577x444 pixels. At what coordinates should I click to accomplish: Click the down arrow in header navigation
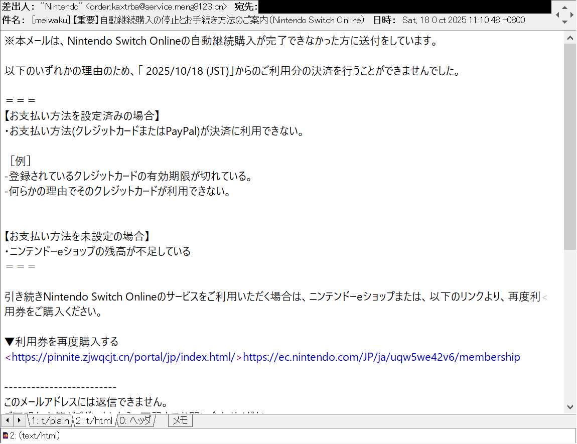click(564, 22)
